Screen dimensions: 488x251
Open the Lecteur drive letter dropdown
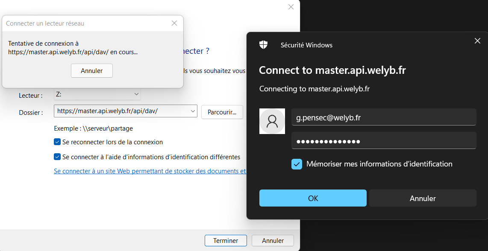136,94
